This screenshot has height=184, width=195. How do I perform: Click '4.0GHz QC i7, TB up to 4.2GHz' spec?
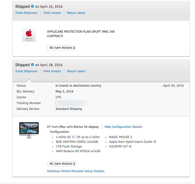pos(78,137)
